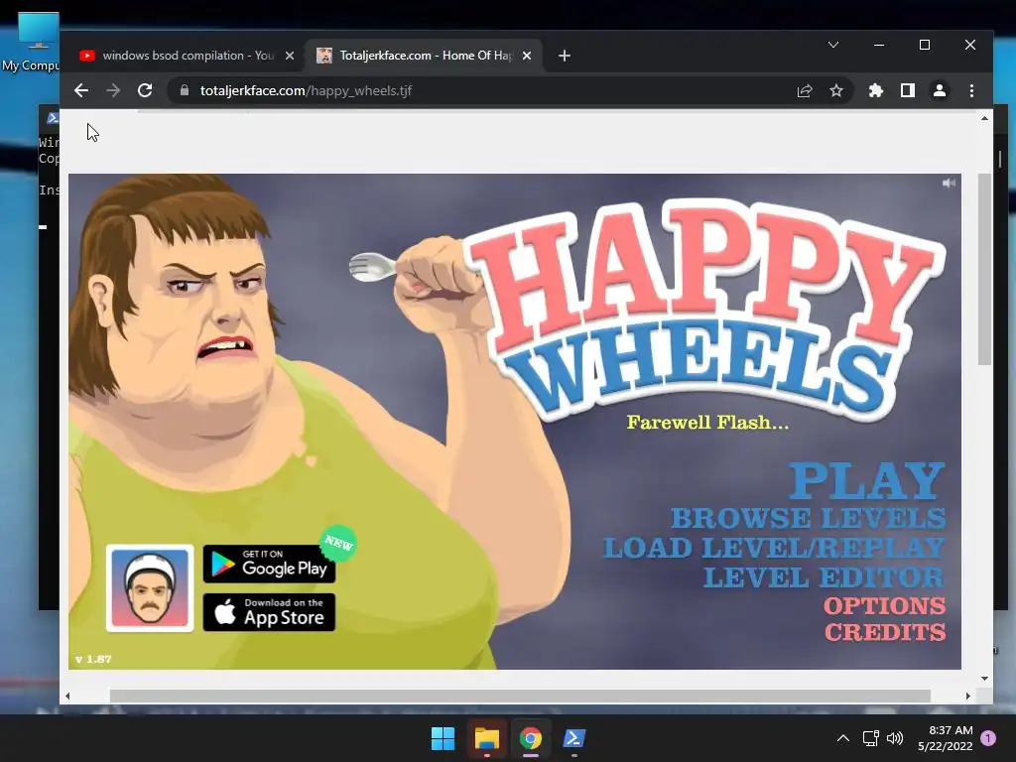Close the Totaljerkface.com tab

(x=527, y=56)
